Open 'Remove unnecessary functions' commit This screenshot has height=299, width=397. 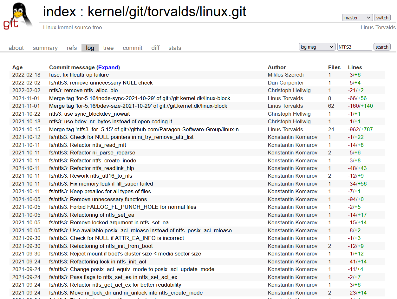[x=98, y=199]
